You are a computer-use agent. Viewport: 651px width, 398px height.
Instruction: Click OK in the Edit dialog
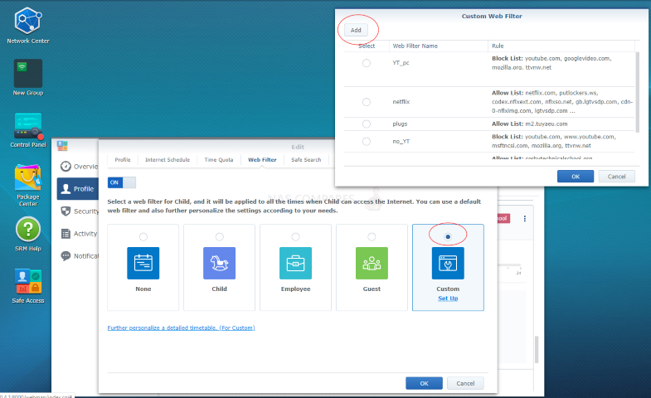tap(424, 383)
